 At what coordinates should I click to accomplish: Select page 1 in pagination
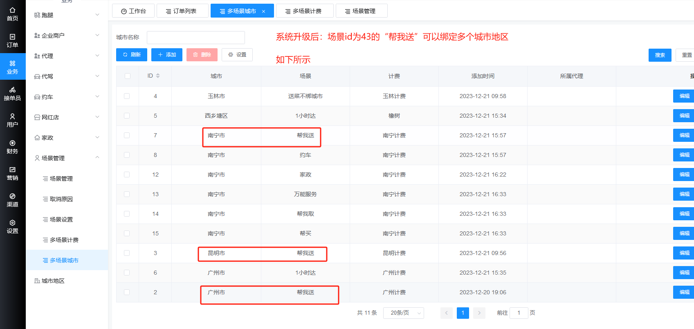(x=463, y=313)
